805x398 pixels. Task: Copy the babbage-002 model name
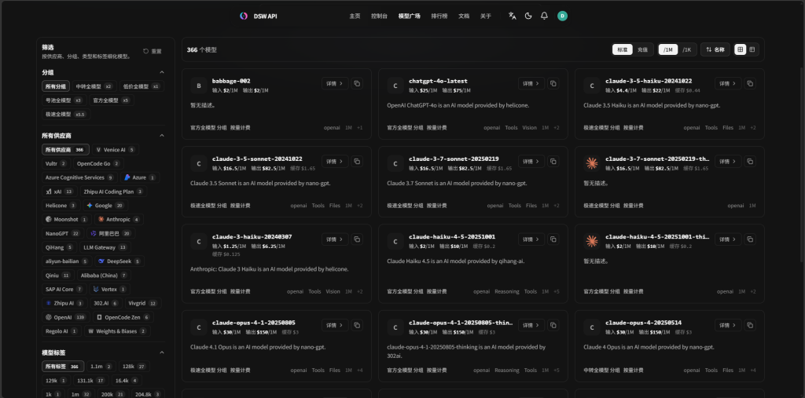[x=357, y=83]
